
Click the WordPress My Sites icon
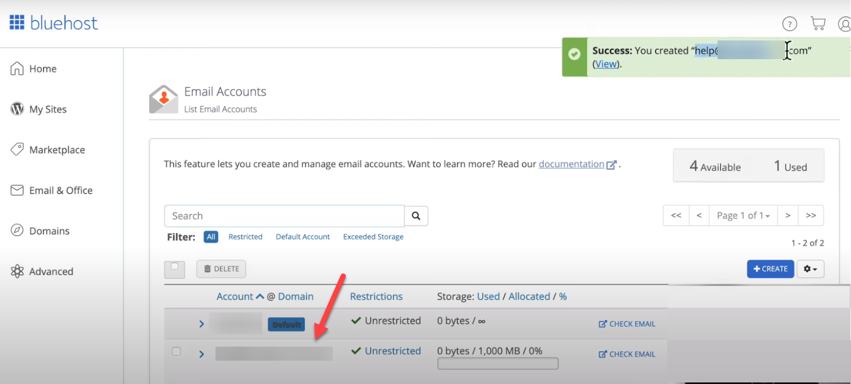(x=17, y=109)
